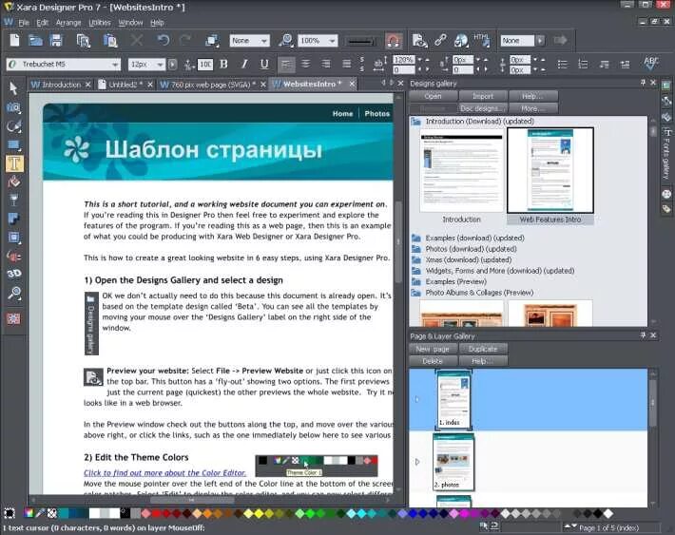Select the Rectangle tool
Screen dimensions: 675x535
pos(13,144)
